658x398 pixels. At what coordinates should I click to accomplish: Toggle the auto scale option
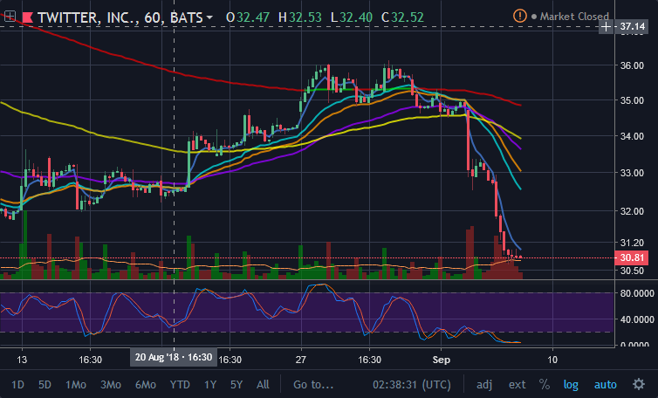[x=605, y=385]
